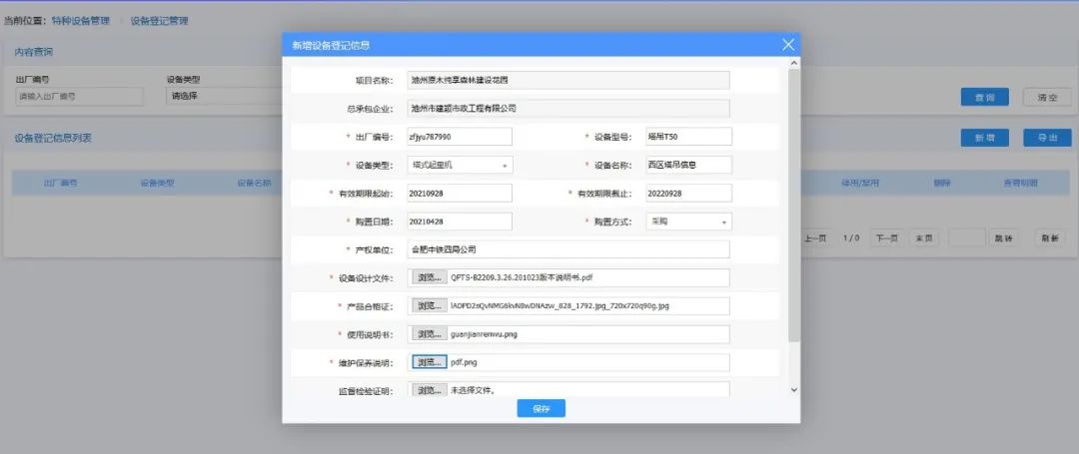Click the 有效期限起始 date field
The image size is (1079, 454).
coord(459,193)
